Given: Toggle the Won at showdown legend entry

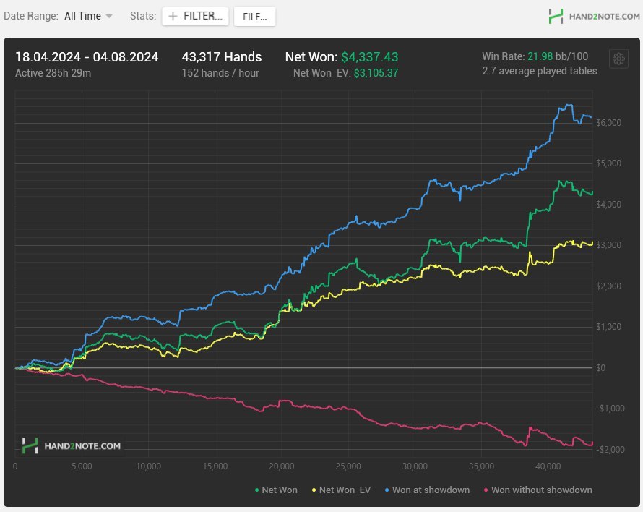Looking at the screenshot, I should point(427,490).
